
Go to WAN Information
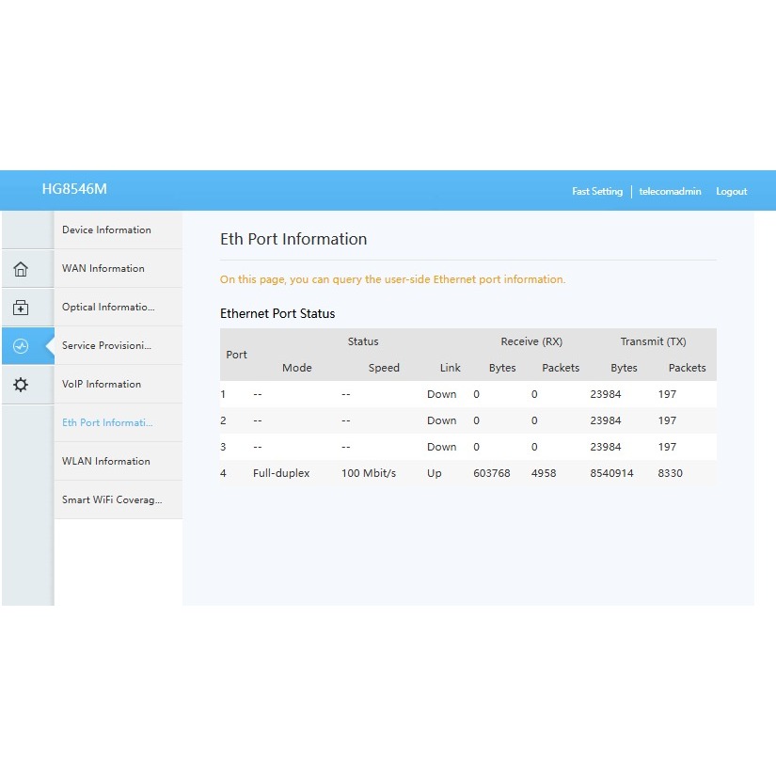coord(103,268)
